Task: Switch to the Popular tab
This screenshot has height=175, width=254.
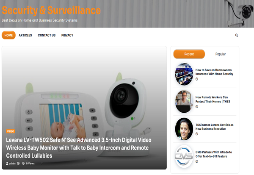Action: click(221, 54)
